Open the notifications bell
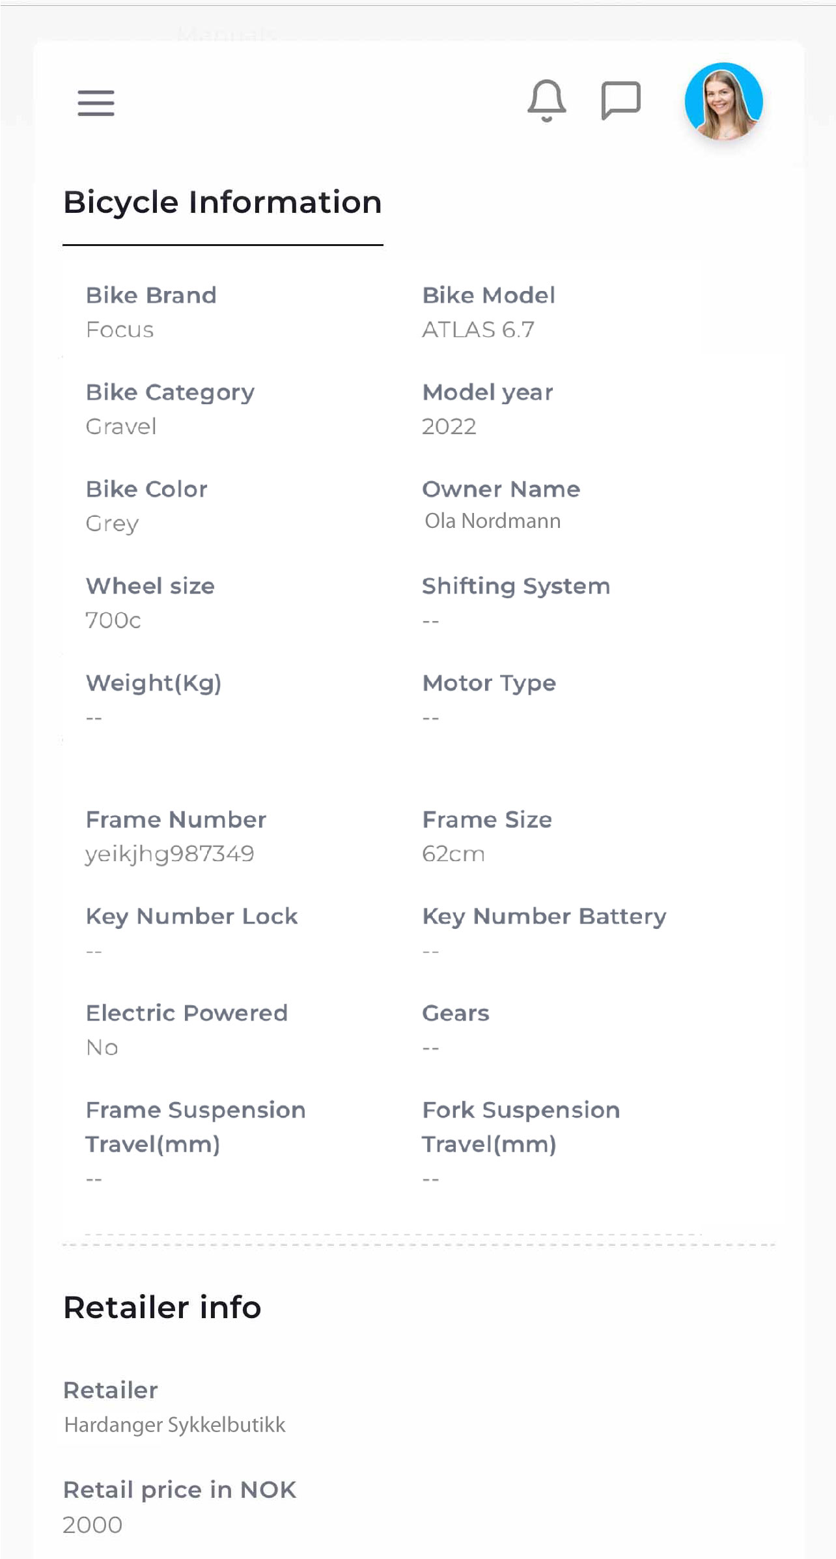The height and width of the screenshot is (1559, 836). click(x=546, y=101)
